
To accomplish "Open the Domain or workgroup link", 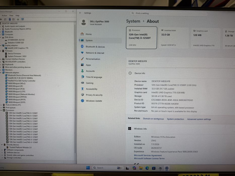I will tap(153, 119).
